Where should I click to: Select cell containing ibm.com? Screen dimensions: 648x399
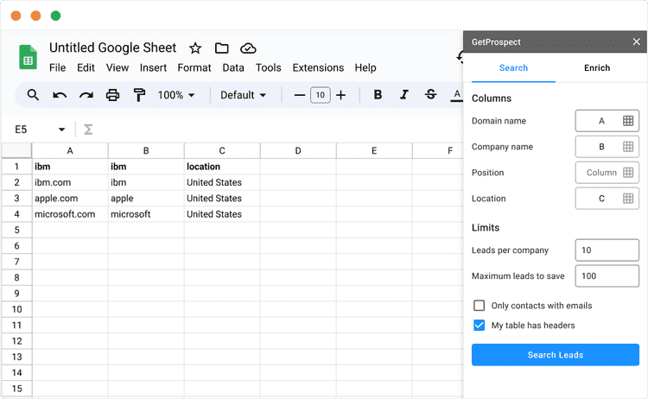click(70, 182)
